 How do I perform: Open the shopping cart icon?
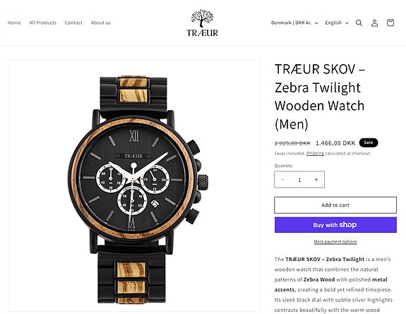point(390,23)
